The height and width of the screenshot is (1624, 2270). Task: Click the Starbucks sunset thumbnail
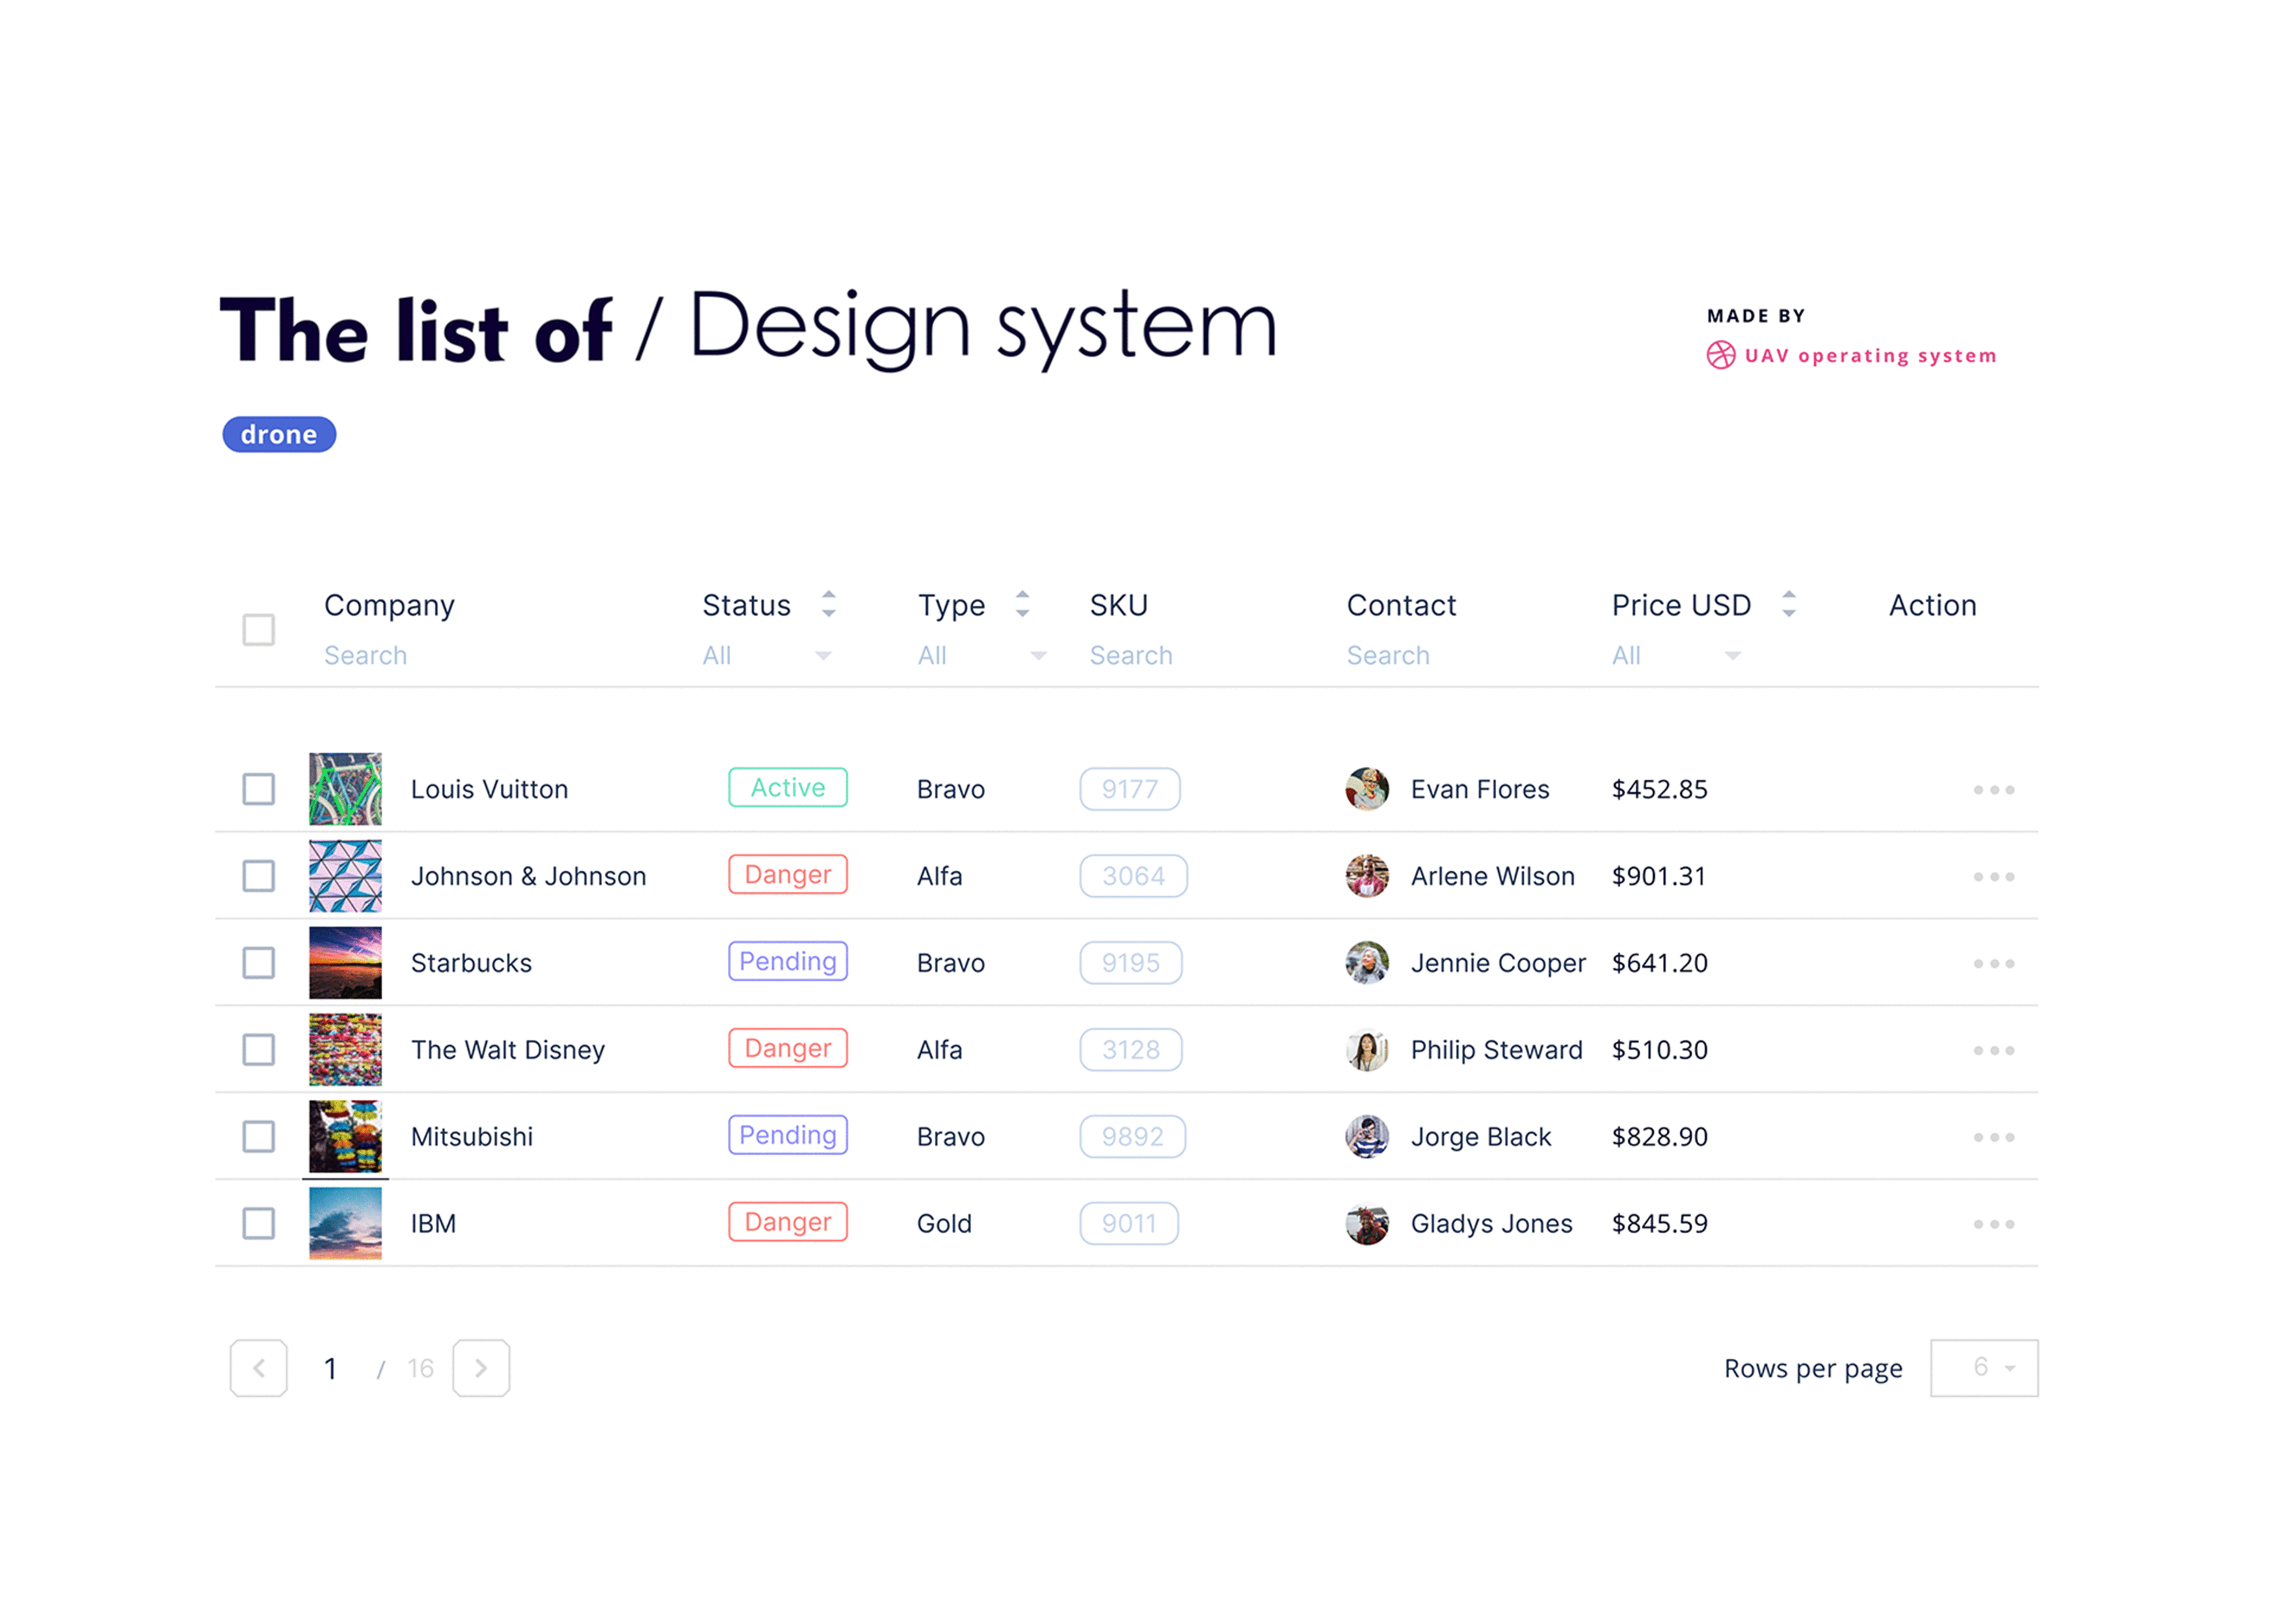point(345,963)
